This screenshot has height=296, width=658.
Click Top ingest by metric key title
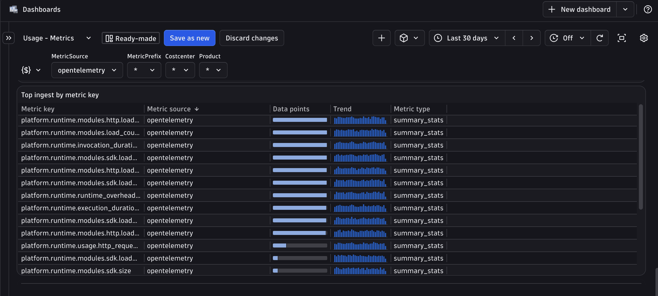tap(60, 95)
